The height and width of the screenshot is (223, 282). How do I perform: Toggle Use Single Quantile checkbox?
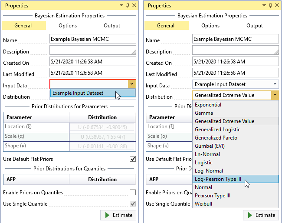click(133, 204)
